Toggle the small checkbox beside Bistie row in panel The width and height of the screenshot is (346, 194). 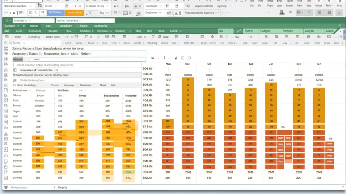click(x=15, y=80)
